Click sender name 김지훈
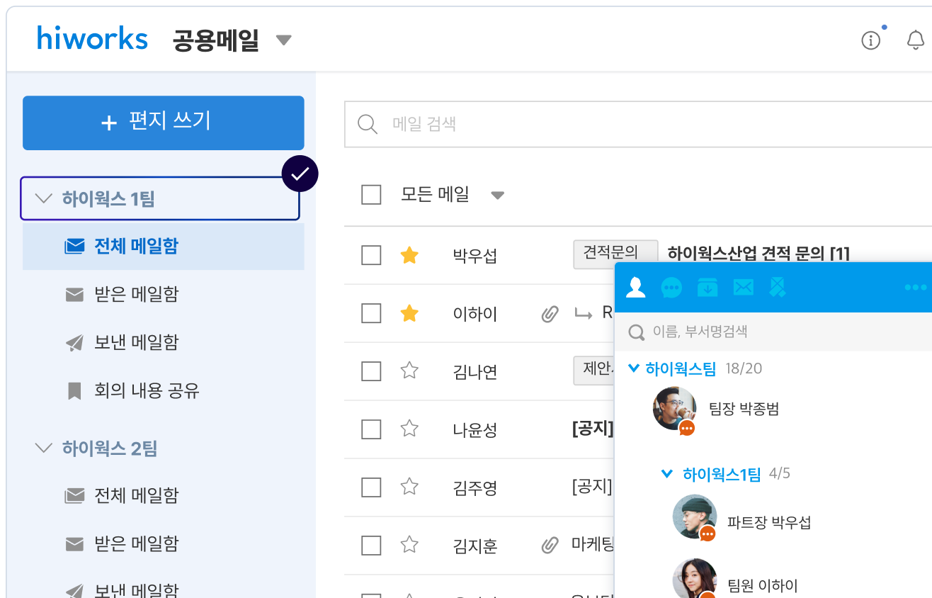This screenshot has height=598, width=932. click(475, 546)
